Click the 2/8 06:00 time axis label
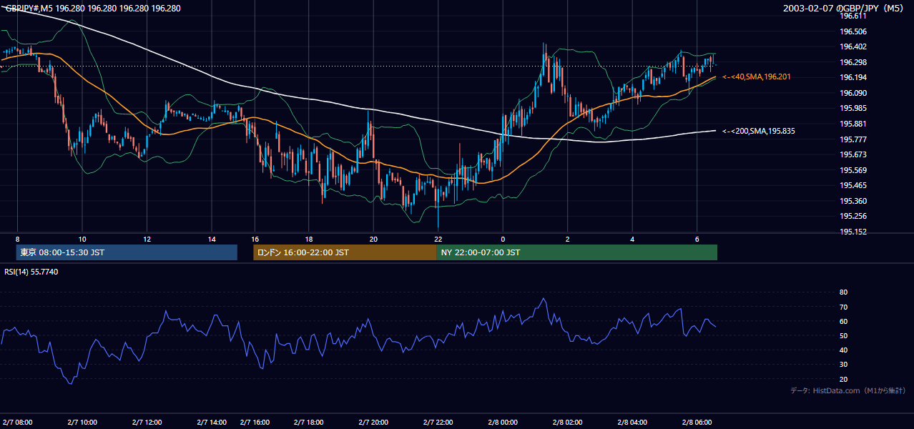 (697, 423)
